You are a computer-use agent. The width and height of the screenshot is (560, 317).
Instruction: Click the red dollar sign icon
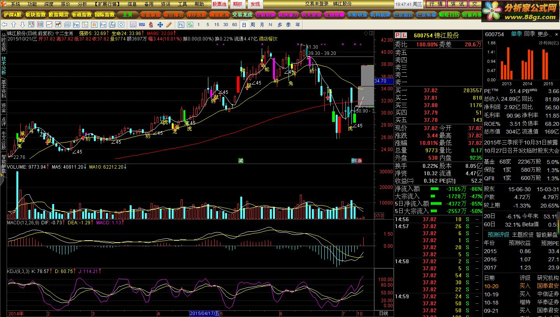point(151,25)
